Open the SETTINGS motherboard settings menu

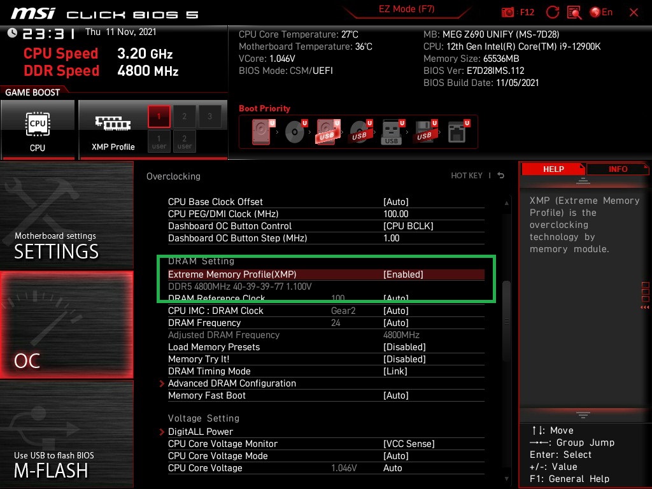pyautogui.click(x=66, y=215)
